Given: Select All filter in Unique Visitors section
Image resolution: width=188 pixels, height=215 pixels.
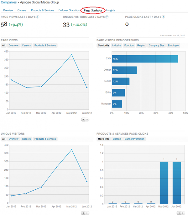Looking at the screenshot, I should [4, 139].
